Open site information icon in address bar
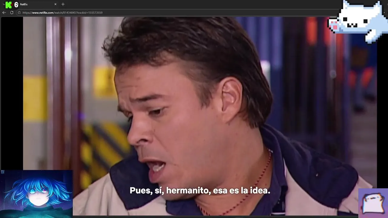The height and width of the screenshot is (218, 388). click(x=19, y=13)
